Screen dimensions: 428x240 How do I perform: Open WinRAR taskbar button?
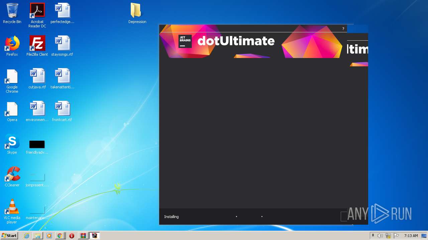coord(83,236)
